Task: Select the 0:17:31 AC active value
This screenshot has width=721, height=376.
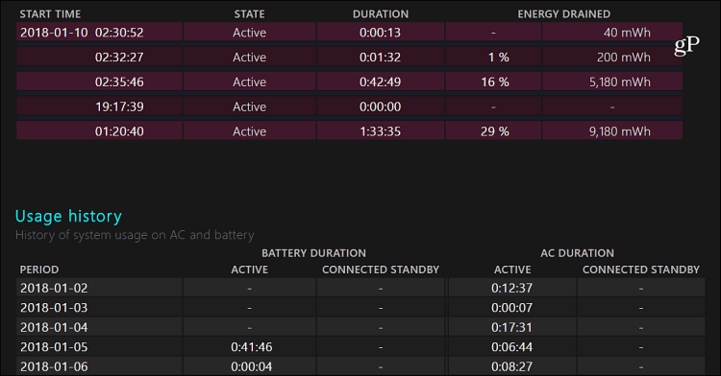Action: (x=511, y=327)
